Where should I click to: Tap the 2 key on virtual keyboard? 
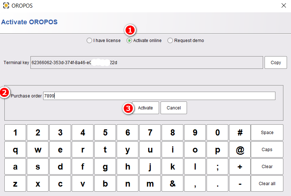click(38, 133)
